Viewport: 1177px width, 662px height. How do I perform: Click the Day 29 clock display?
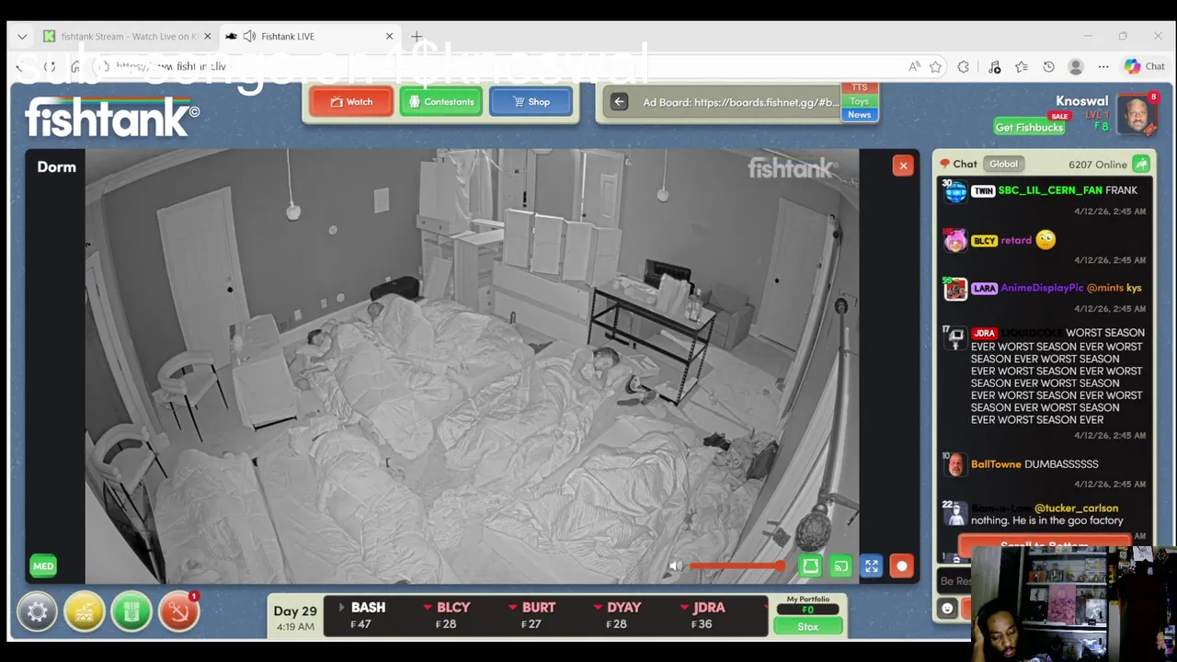click(x=294, y=618)
